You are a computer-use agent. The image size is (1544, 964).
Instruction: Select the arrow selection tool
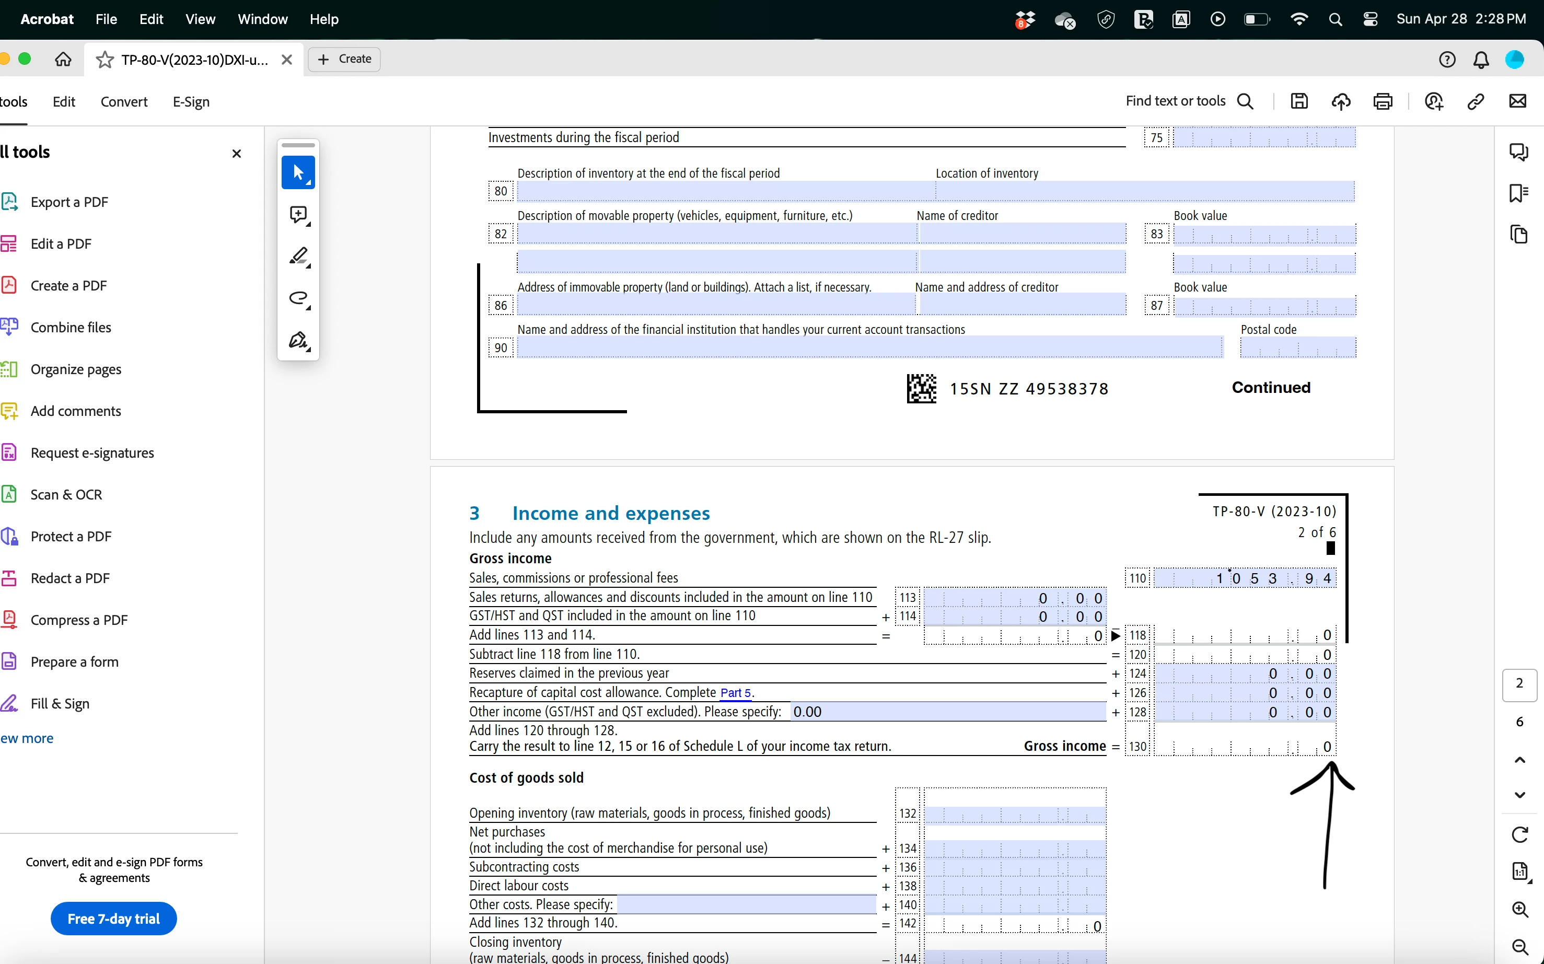[x=298, y=172]
